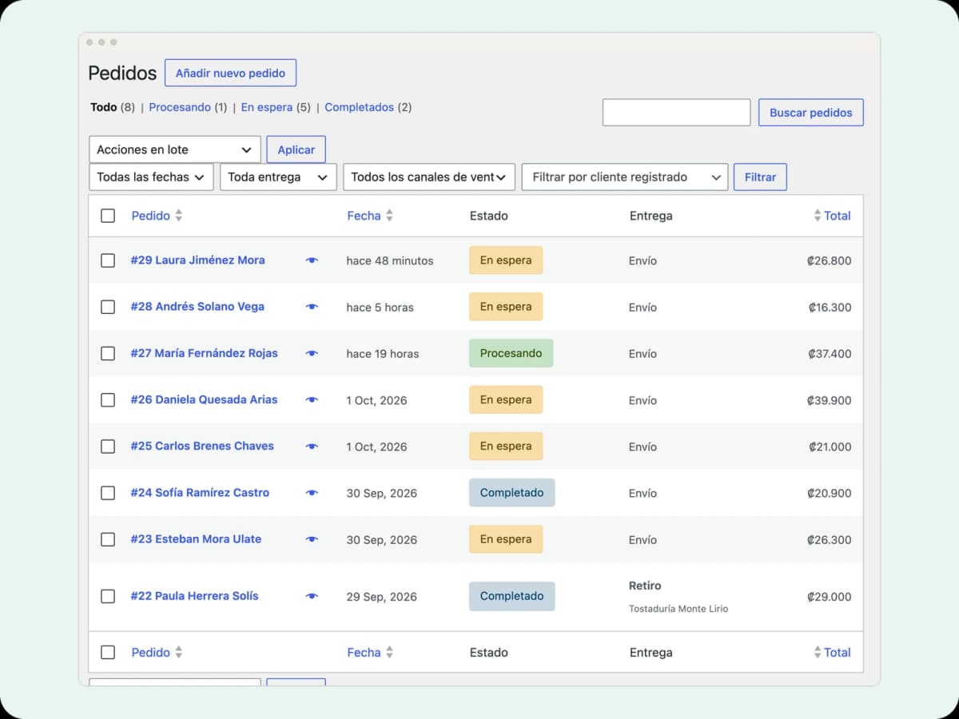Select all orders with header checkbox
This screenshot has height=719, width=959.
[108, 216]
